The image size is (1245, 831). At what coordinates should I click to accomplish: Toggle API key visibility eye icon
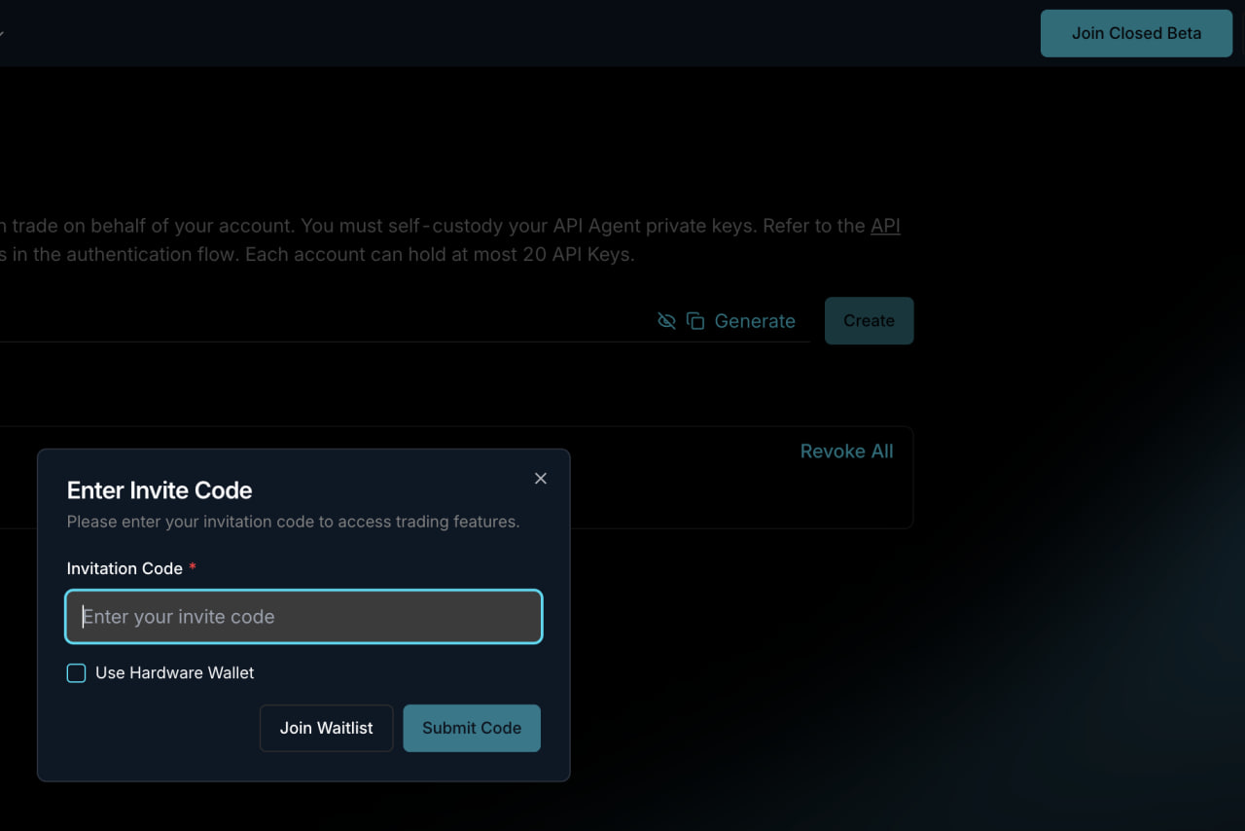click(666, 321)
